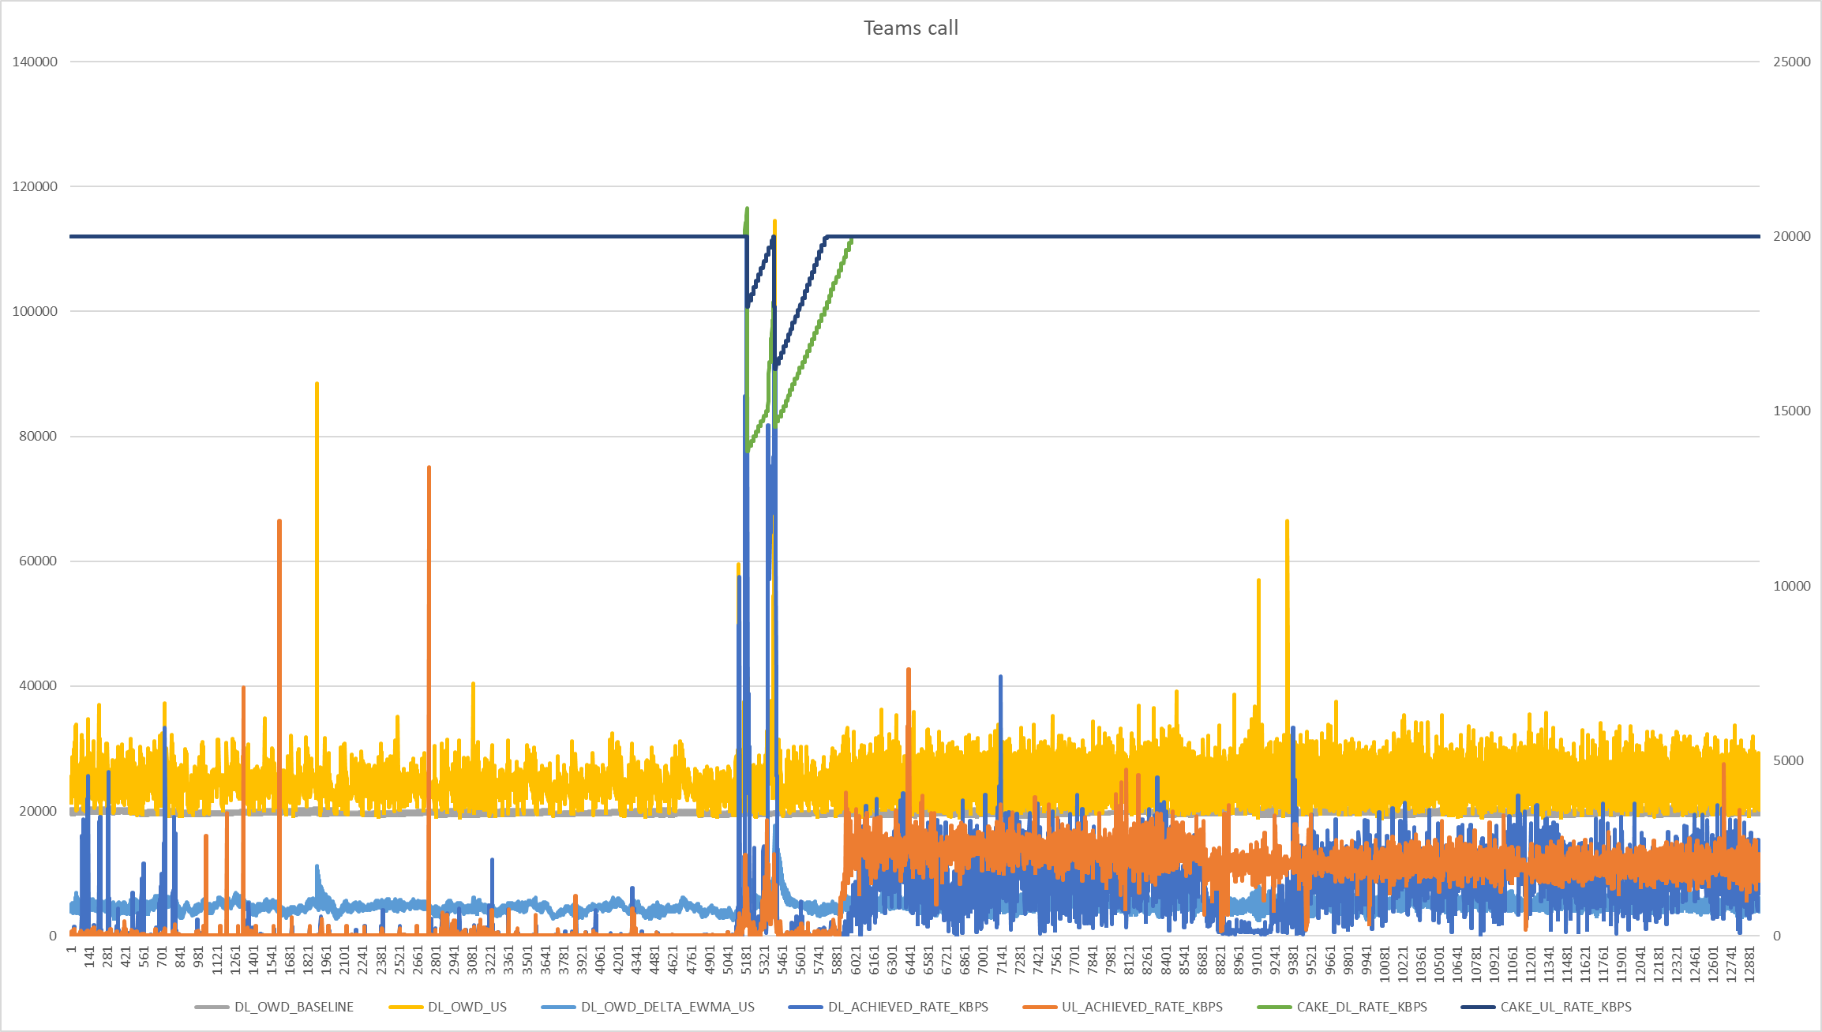This screenshot has width=1822, height=1032.
Task: Click the 25000 right axis label
Action: point(1792,62)
